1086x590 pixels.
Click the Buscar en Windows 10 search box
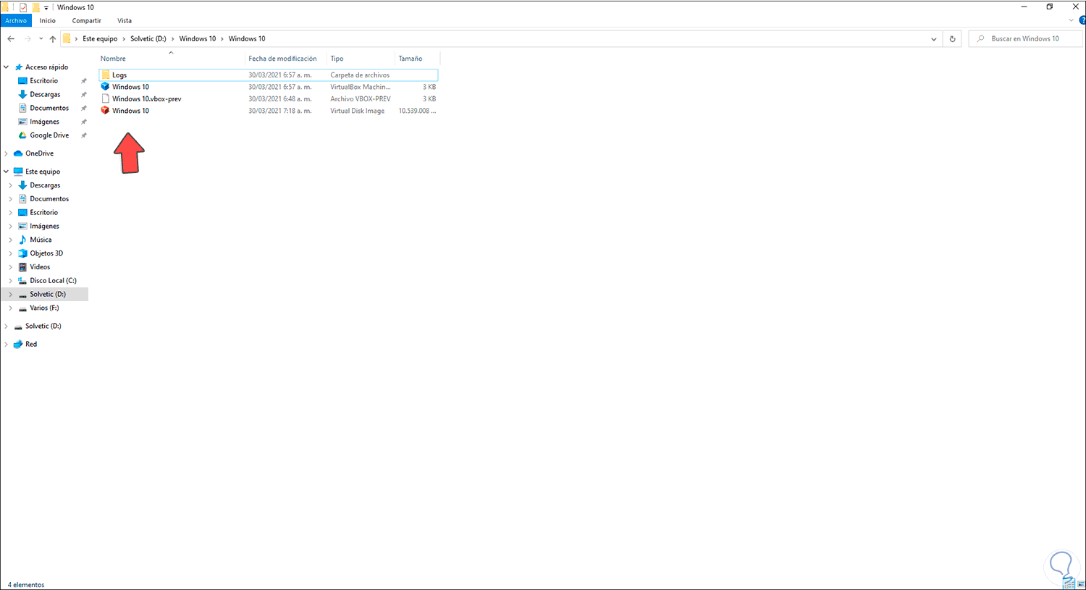tap(1024, 39)
